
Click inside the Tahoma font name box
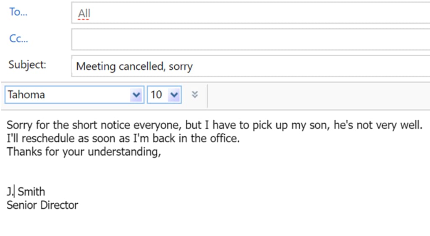point(67,95)
